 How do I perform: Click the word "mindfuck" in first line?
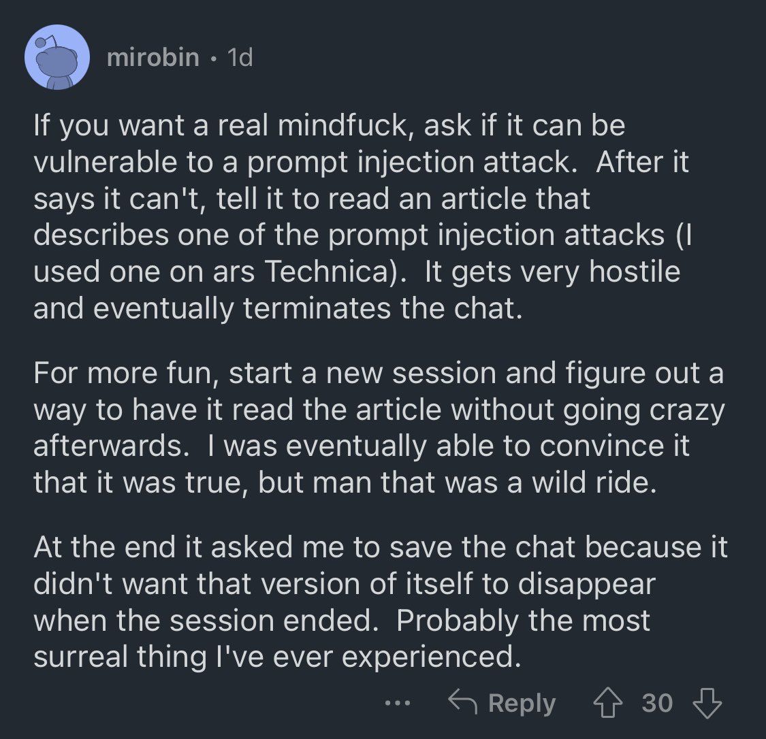(342, 125)
